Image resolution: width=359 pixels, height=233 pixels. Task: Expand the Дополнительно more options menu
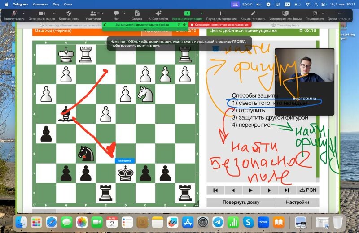[x=339, y=13]
